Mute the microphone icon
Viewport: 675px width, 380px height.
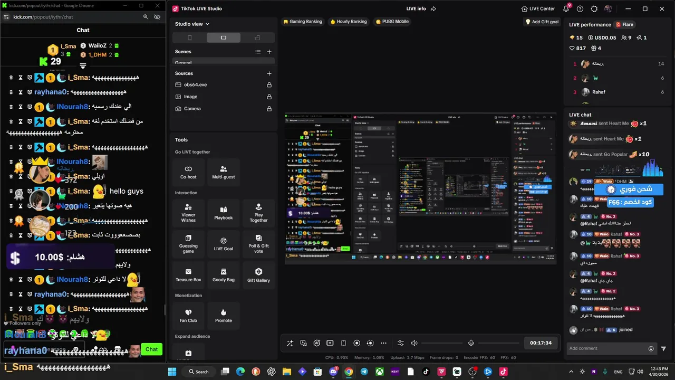[x=471, y=343]
